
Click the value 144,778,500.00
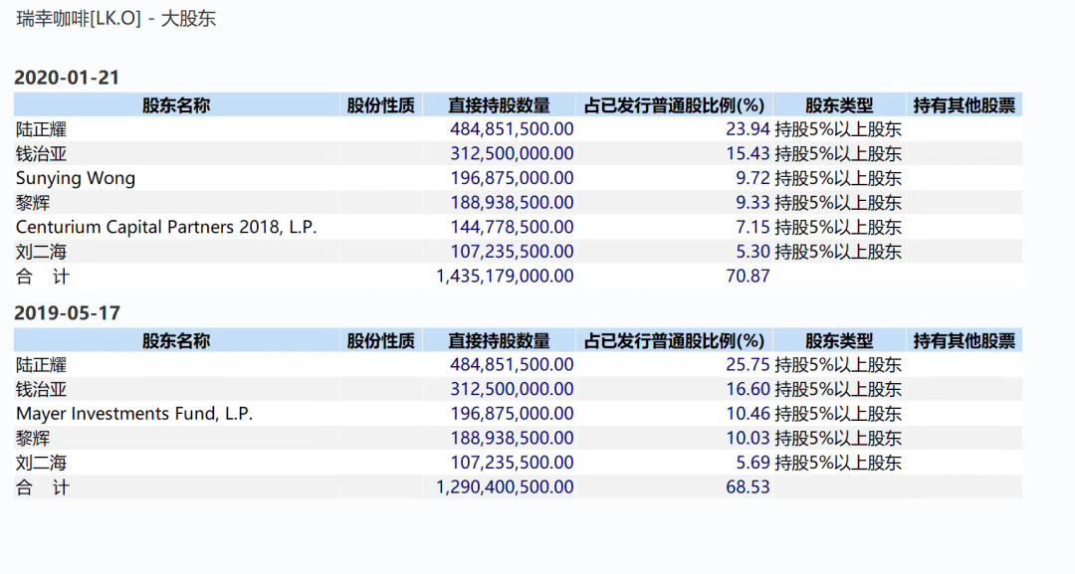click(512, 228)
